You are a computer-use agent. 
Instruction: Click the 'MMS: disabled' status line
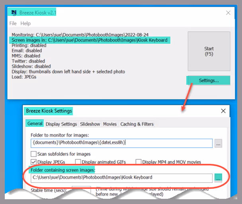(x=26, y=56)
